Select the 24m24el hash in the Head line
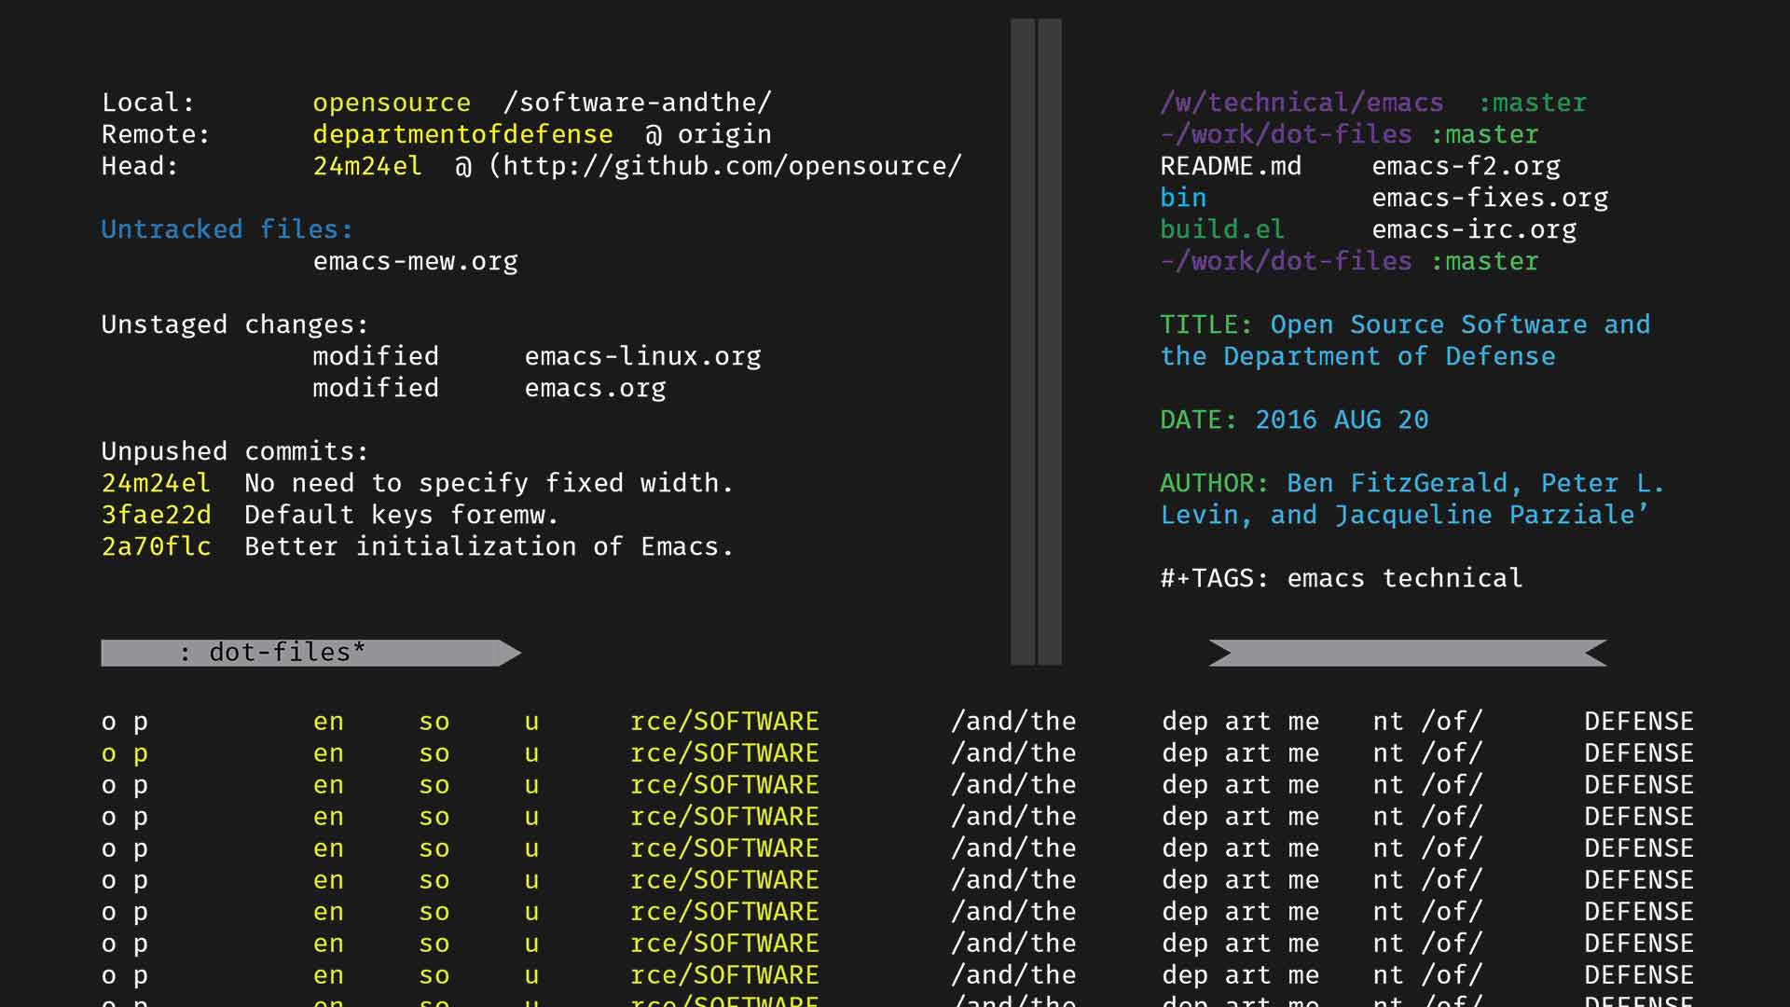Image resolution: width=1790 pixels, height=1007 pixels. tap(367, 166)
